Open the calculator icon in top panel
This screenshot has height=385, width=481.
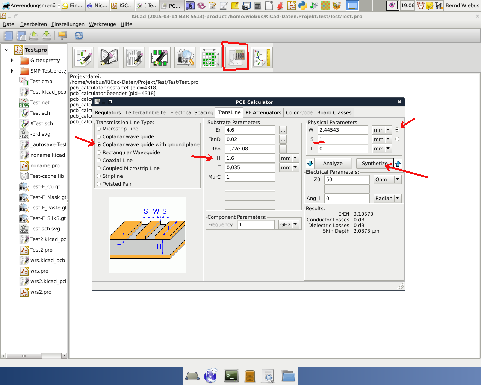[258, 5]
